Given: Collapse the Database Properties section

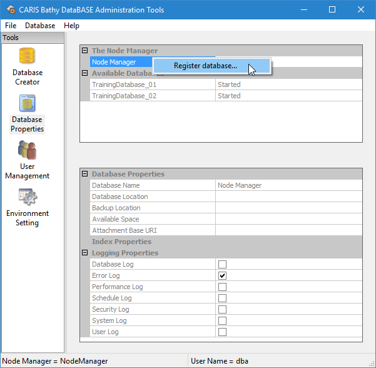Looking at the screenshot, I should pyautogui.click(x=84, y=174).
